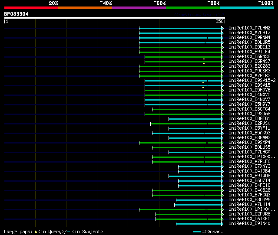Select the UniRef100_C5H9Y7 label

[x=249, y=104]
